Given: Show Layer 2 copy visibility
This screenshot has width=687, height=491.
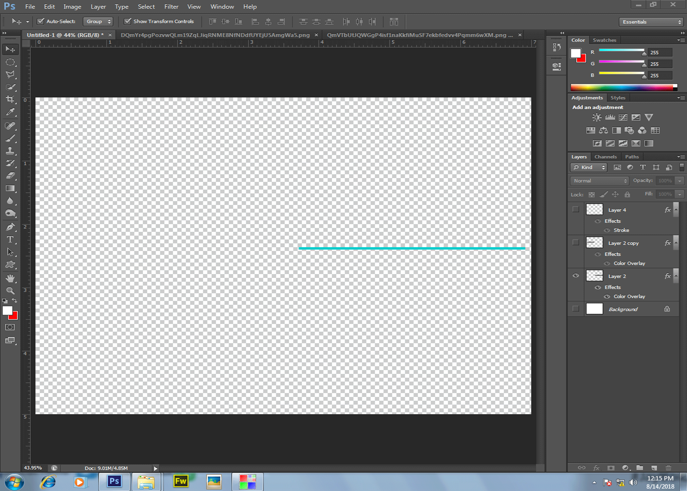Looking at the screenshot, I should 576,243.
